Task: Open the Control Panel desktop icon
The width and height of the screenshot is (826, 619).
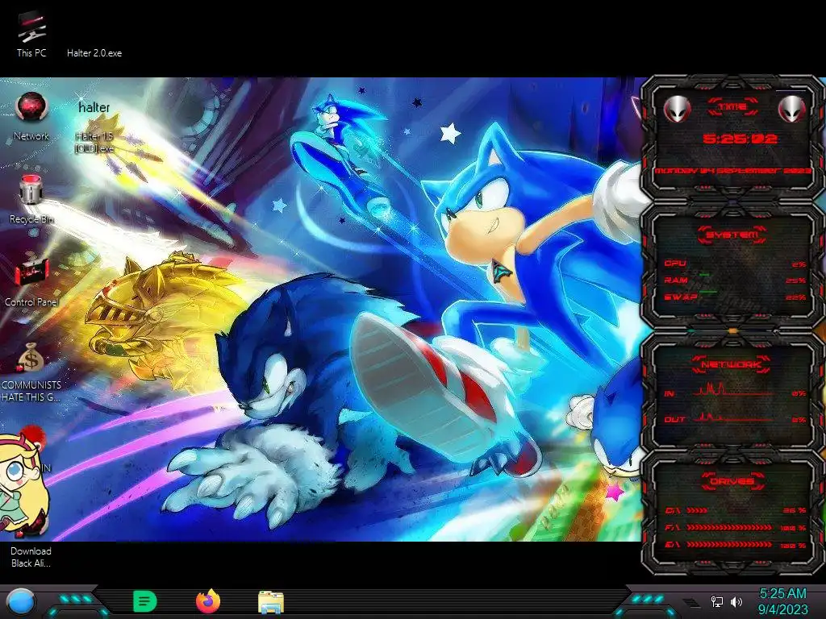Action: tap(31, 282)
